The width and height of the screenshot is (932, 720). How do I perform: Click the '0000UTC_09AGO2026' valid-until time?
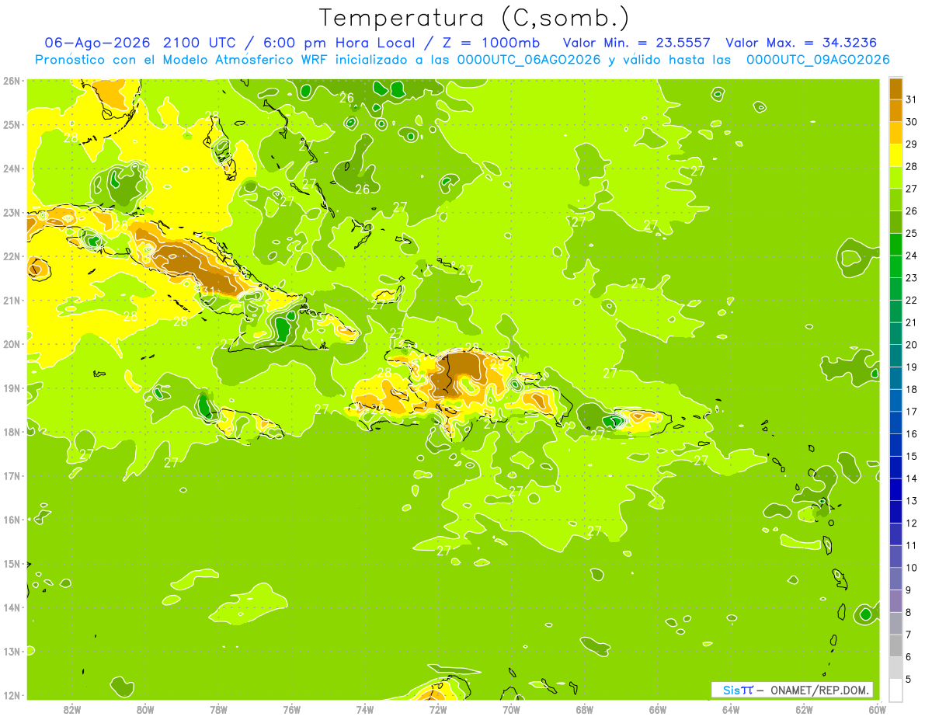tap(818, 59)
